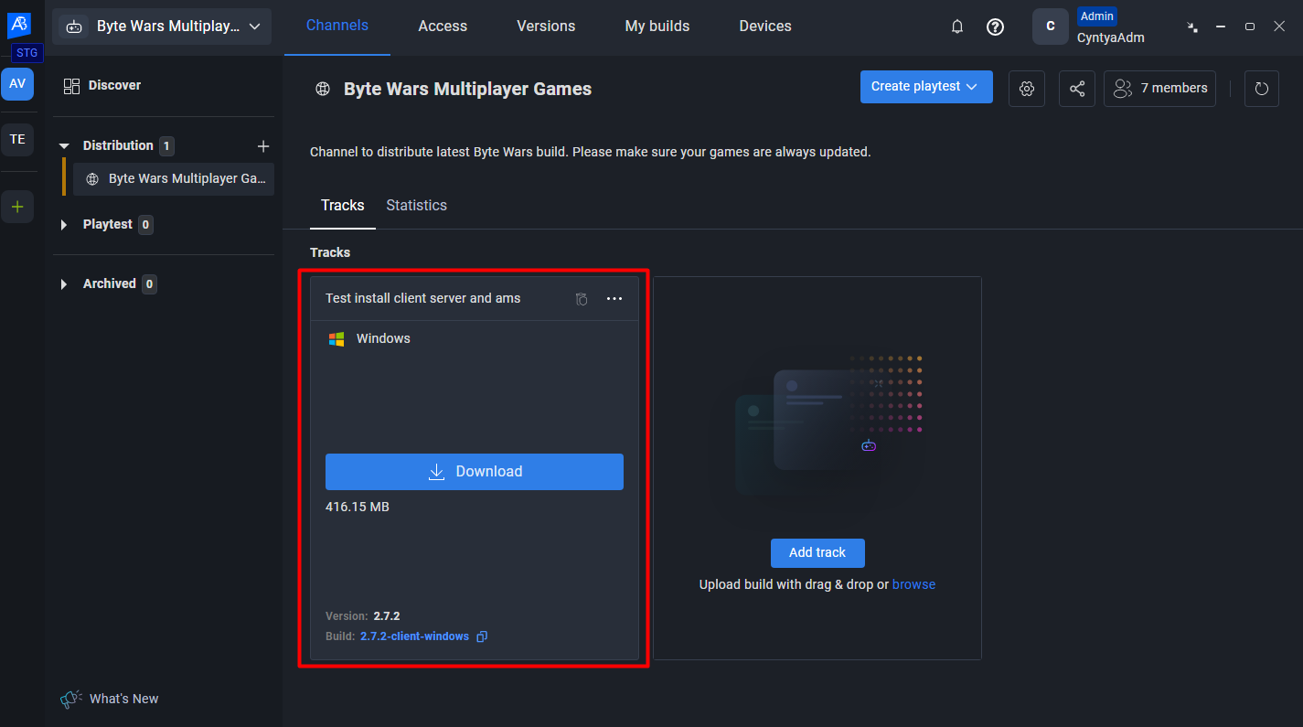This screenshot has height=727, width=1303.
Task: Select Byte Wars Multiplayer Ga... sidebar channel
Action: (174, 179)
